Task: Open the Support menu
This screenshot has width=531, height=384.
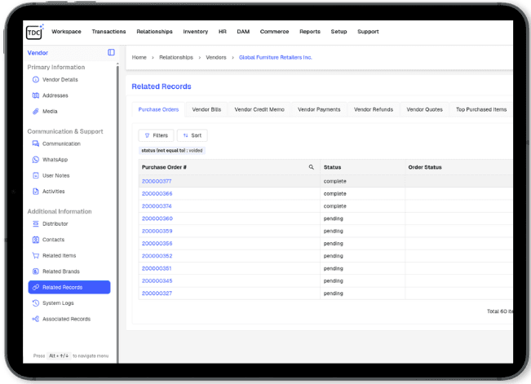Action: (x=368, y=32)
